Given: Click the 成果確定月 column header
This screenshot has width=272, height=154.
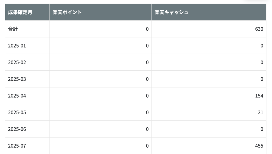Looking at the screenshot, I should [27, 12].
